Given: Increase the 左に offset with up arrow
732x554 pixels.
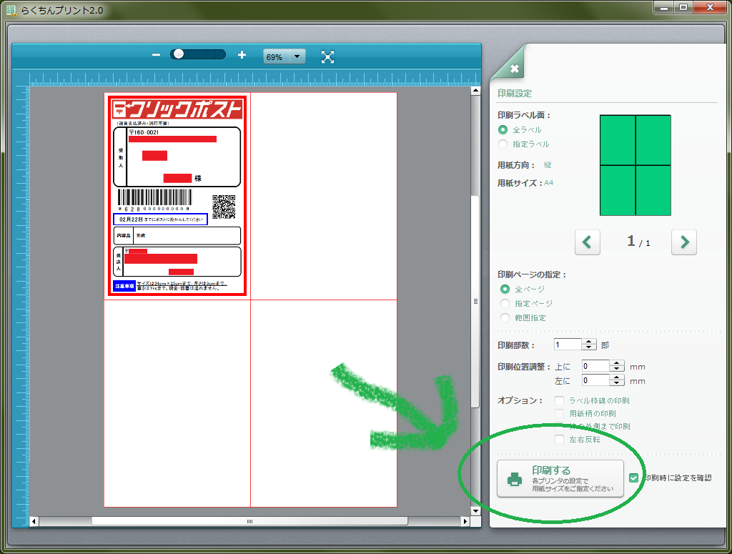Looking at the screenshot, I should click(617, 377).
